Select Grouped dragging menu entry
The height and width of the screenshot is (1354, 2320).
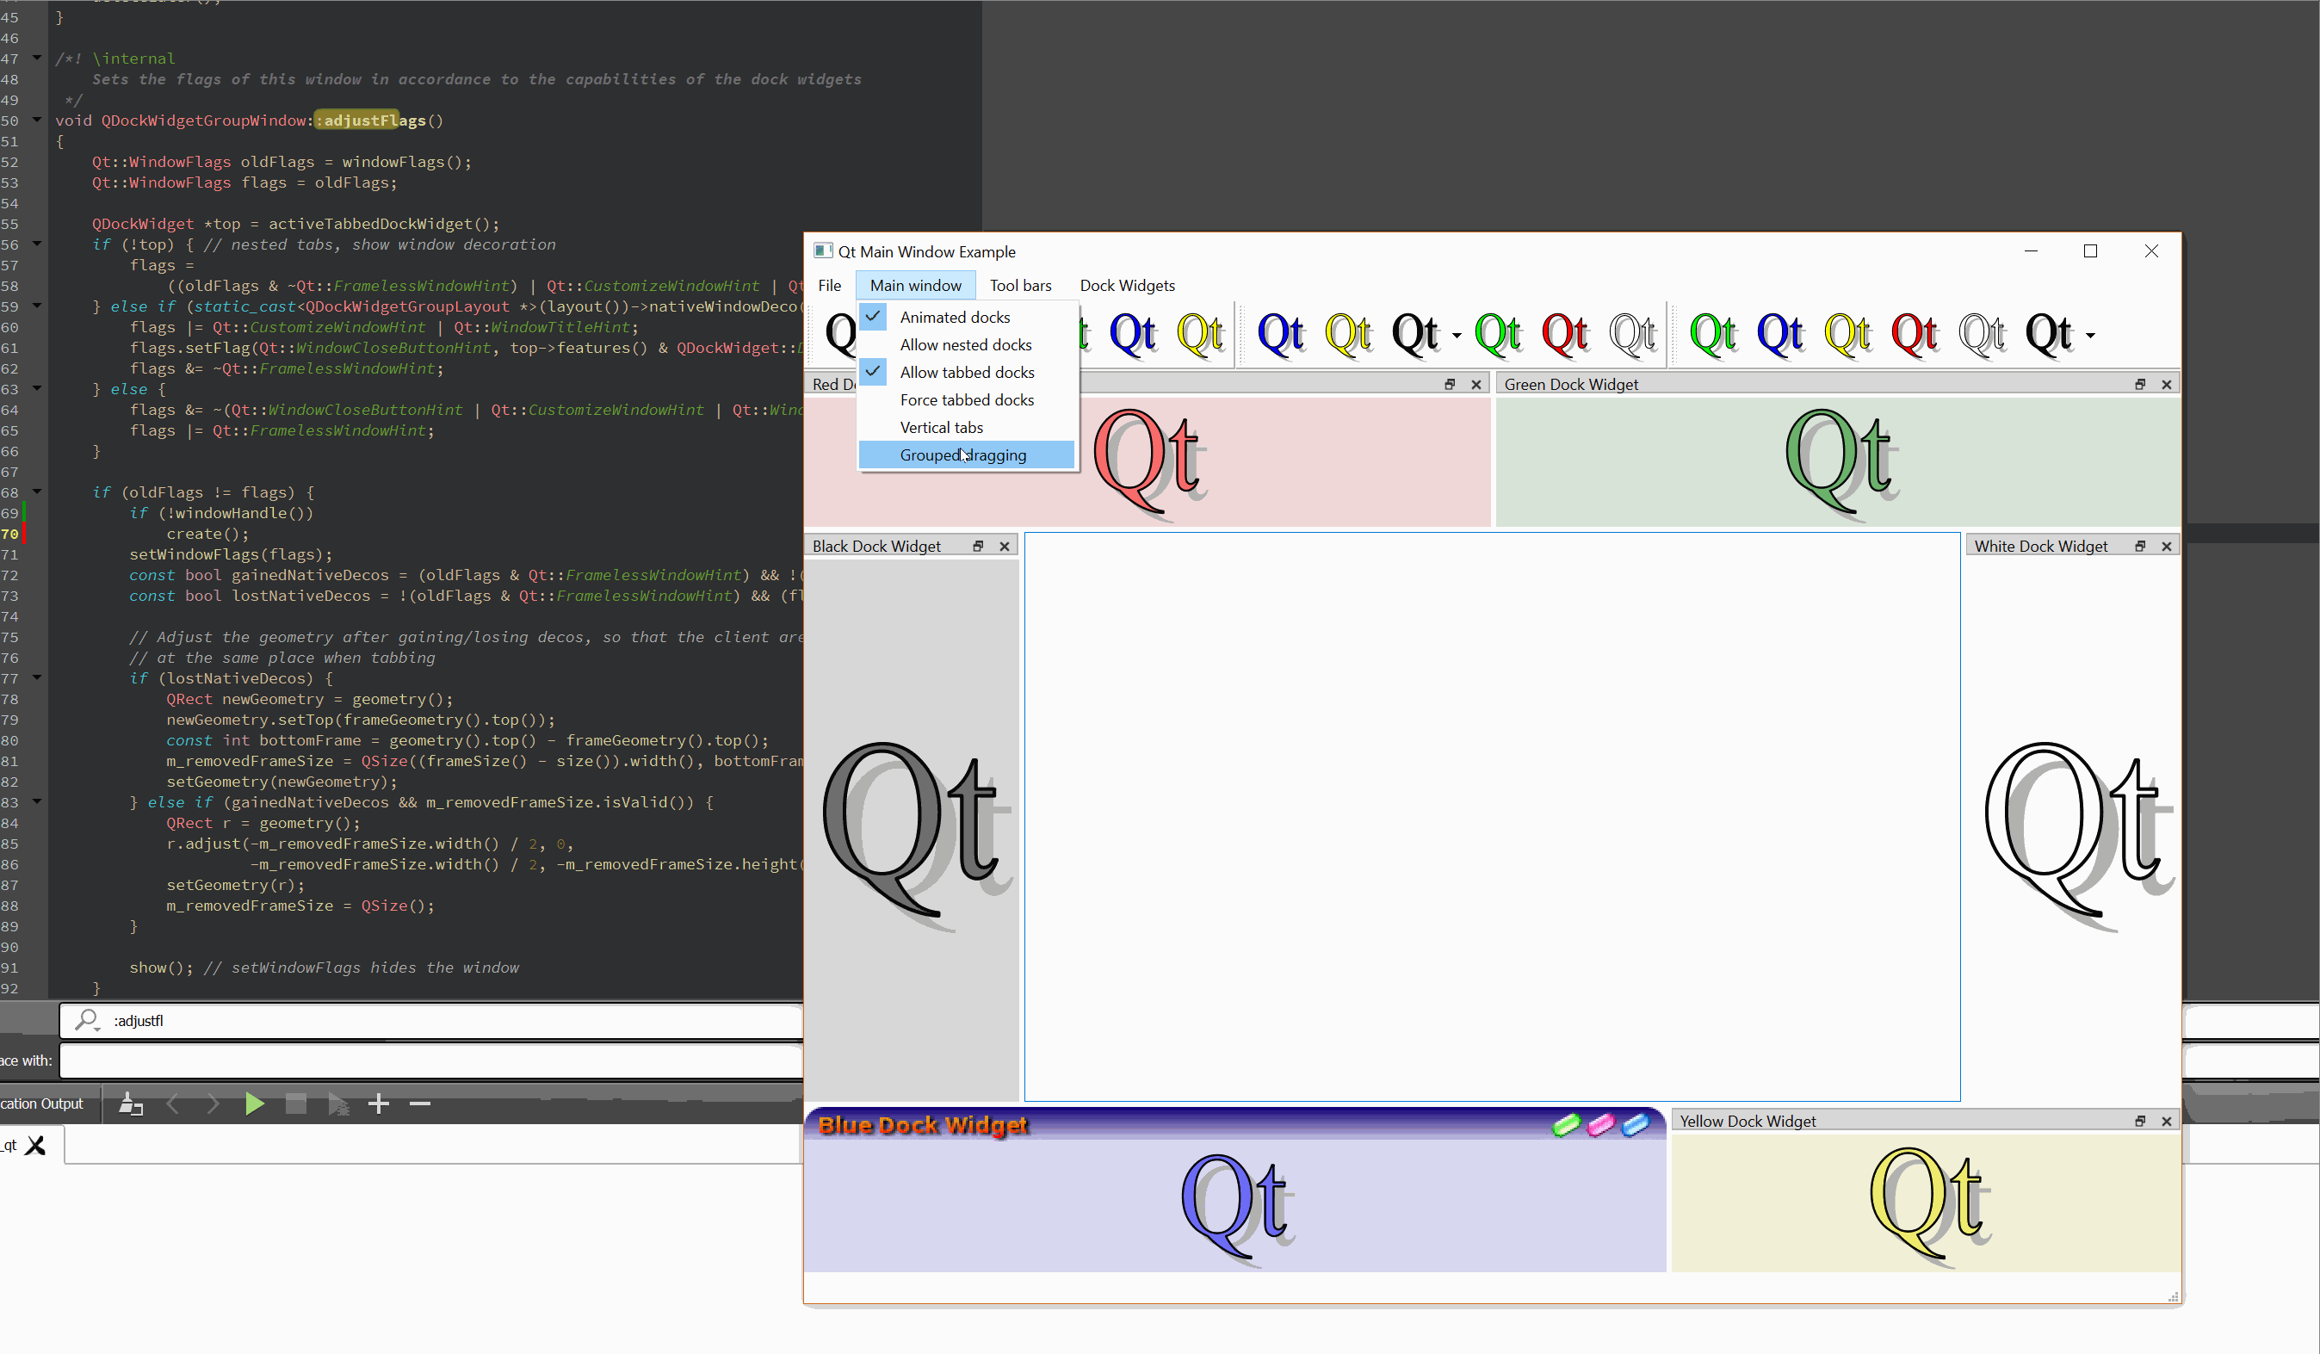tap(963, 455)
